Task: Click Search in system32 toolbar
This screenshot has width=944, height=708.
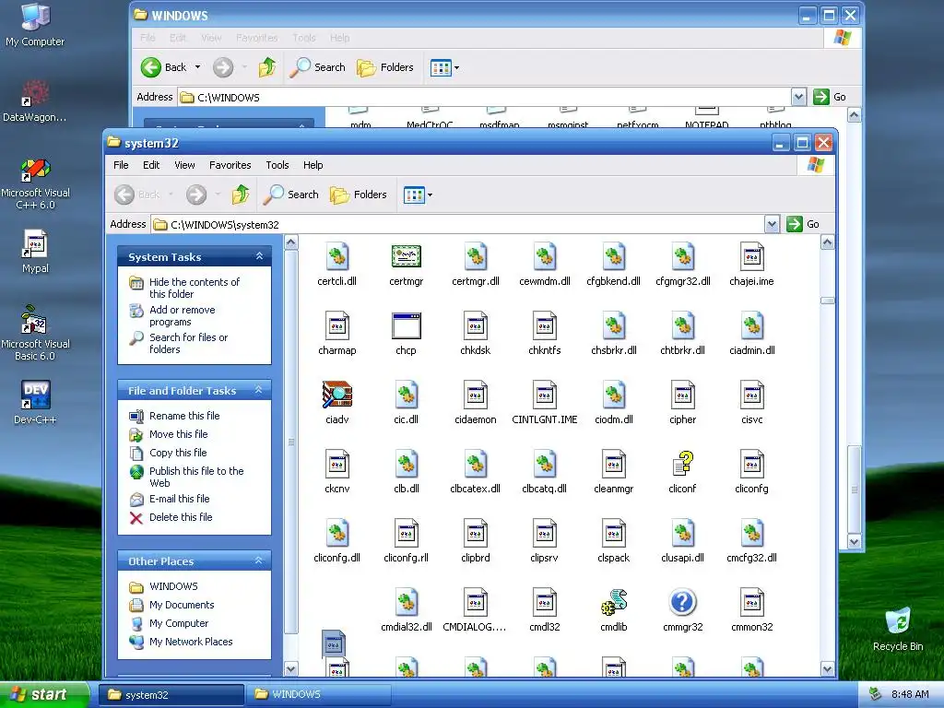Action: tap(290, 195)
